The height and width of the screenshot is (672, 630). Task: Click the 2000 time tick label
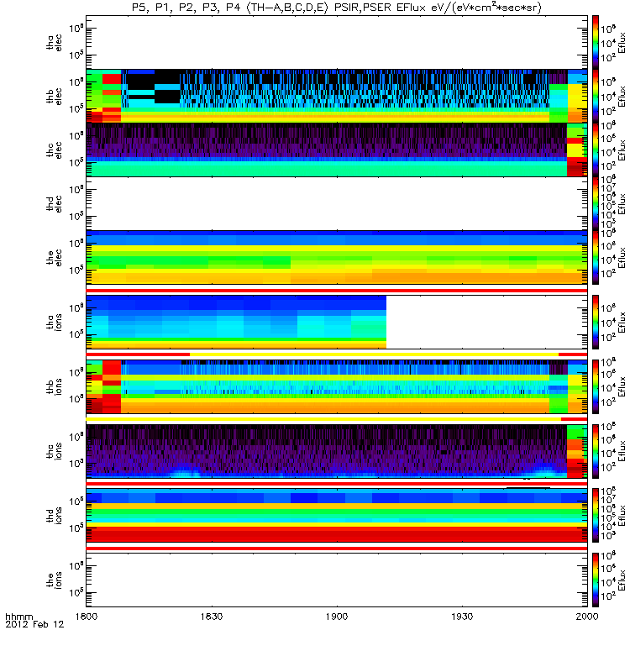tap(587, 617)
